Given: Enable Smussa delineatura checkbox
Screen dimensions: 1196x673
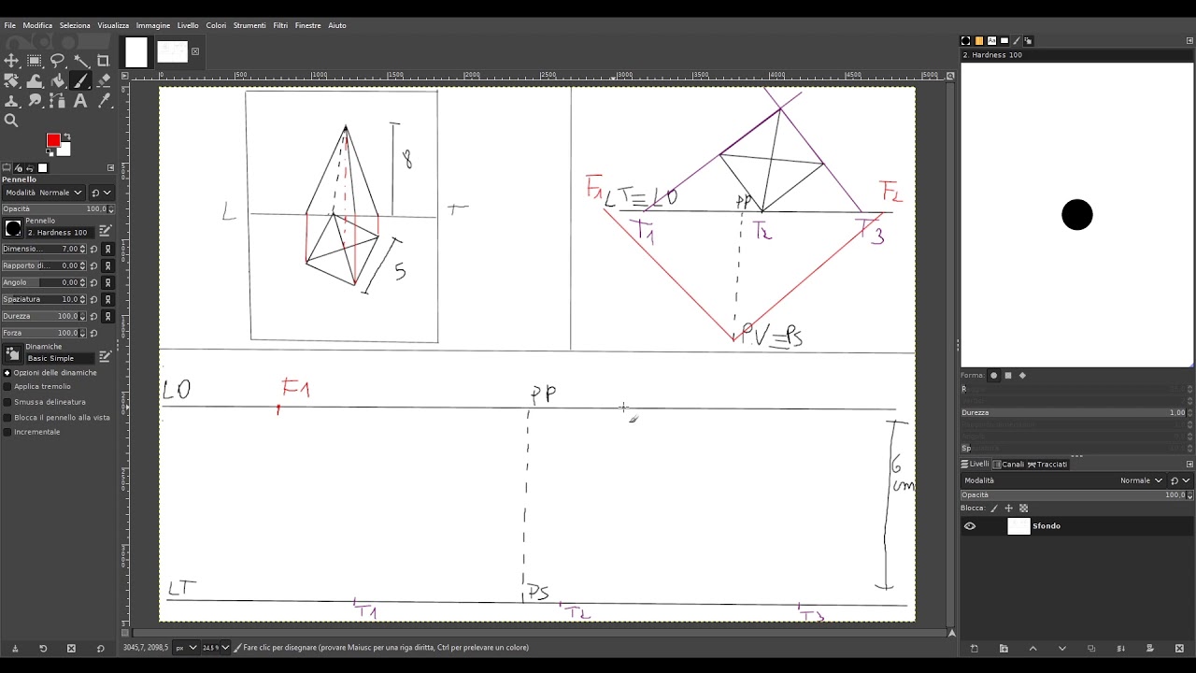Looking at the screenshot, I should tap(7, 402).
